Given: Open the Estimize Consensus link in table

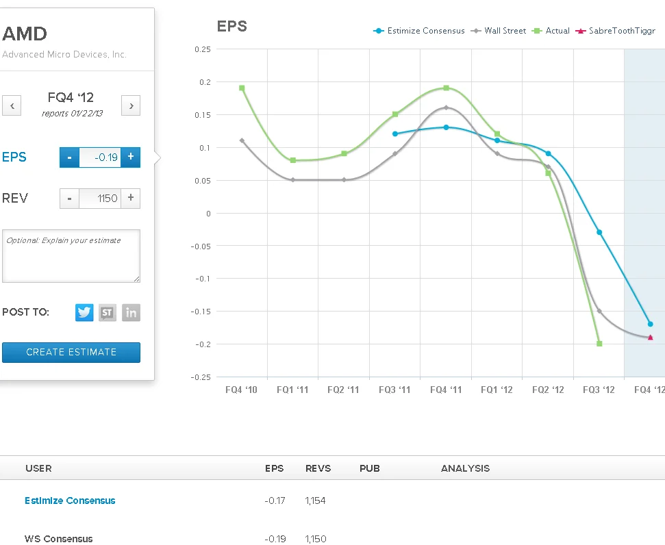Looking at the screenshot, I should (x=70, y=501).
